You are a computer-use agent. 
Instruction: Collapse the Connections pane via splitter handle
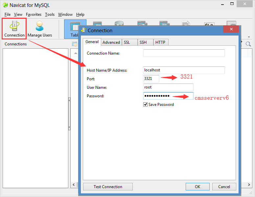click(x=69, y=114)
